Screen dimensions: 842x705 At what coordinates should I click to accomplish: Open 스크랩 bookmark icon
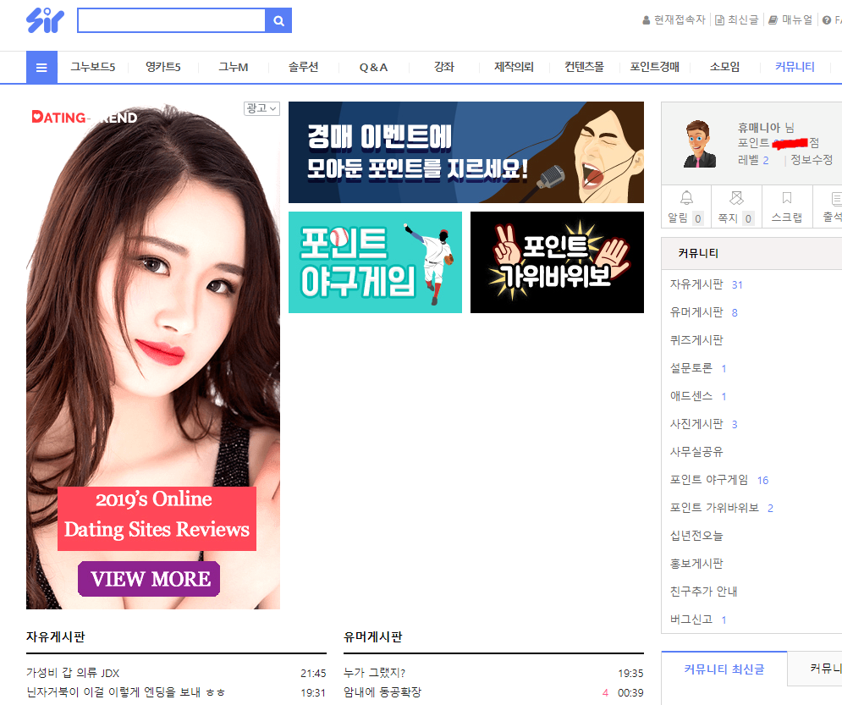point(787,199)
